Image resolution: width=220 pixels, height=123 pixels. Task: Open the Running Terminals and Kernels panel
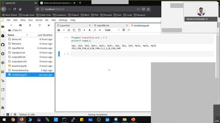tap(3, 54)
